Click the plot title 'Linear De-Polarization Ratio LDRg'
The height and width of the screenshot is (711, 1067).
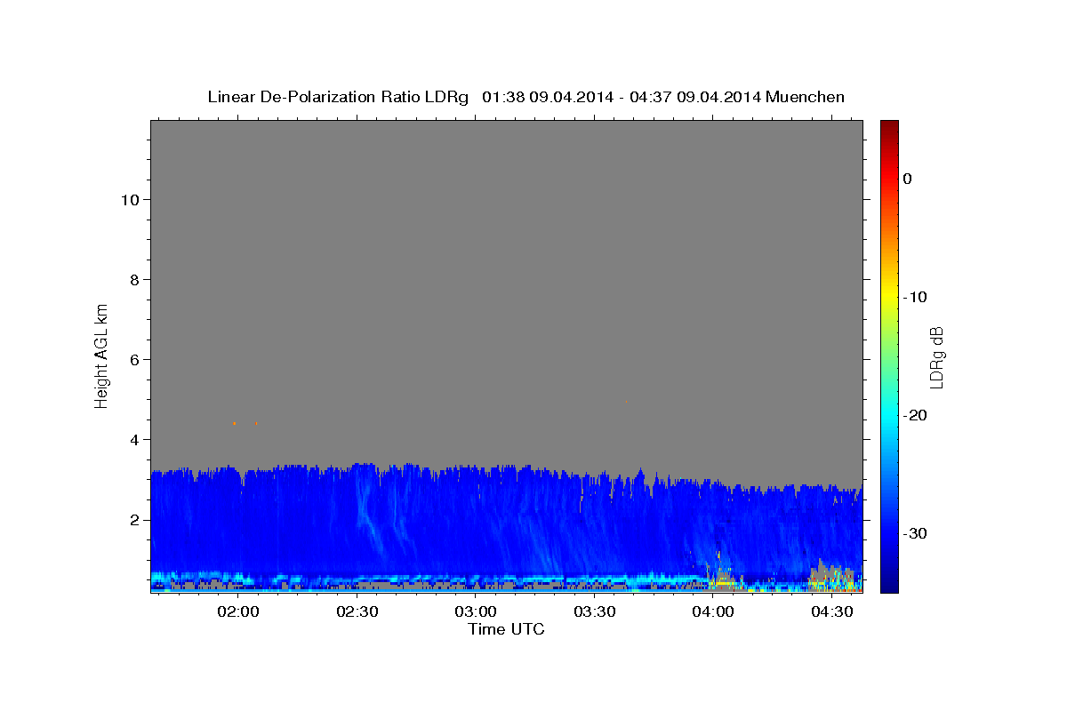337,97
